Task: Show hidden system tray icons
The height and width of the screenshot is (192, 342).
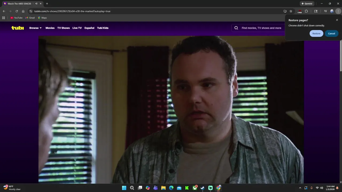Action: [300, 188]
